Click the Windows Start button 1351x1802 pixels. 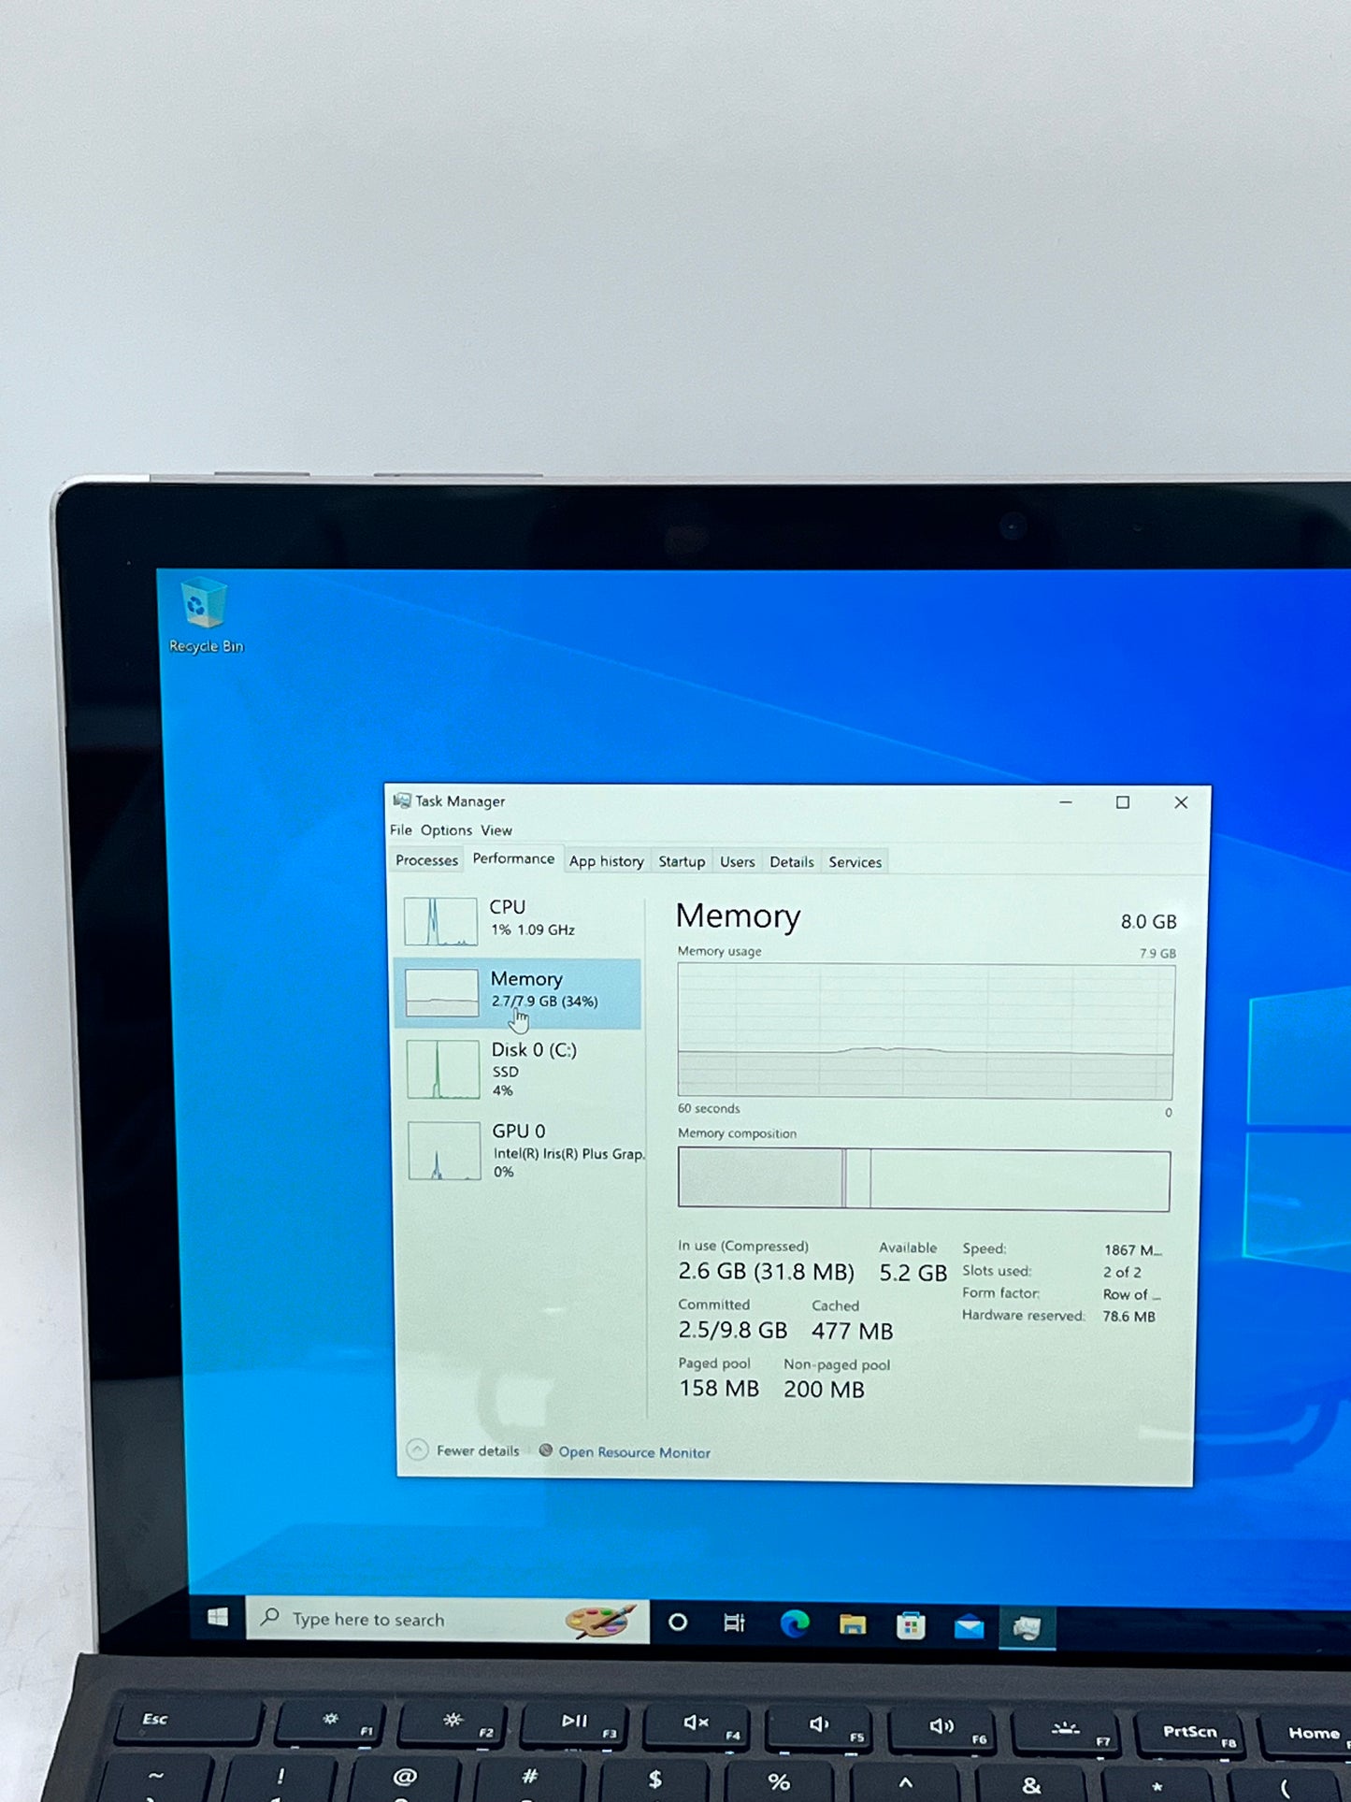pos(218,1617)
